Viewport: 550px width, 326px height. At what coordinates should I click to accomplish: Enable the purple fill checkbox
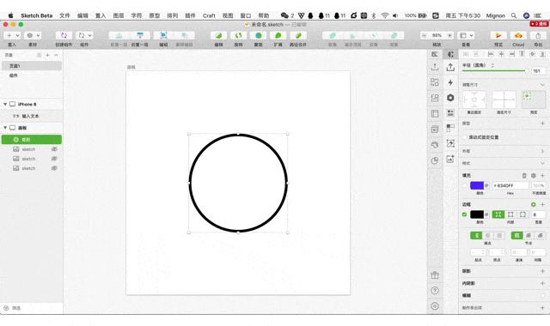pyautogui.click(x=465, y=185)
